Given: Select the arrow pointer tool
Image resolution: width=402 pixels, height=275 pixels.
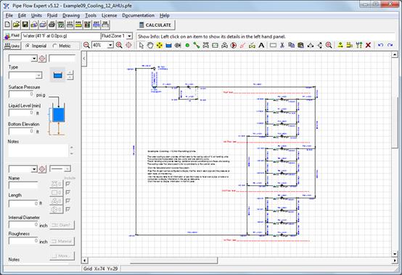Looking at the screenshot, I should point(141,46).
